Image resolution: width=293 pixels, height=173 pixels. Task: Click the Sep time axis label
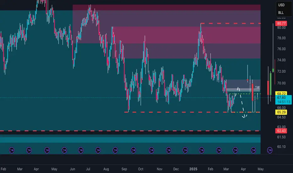coord(124,169)
